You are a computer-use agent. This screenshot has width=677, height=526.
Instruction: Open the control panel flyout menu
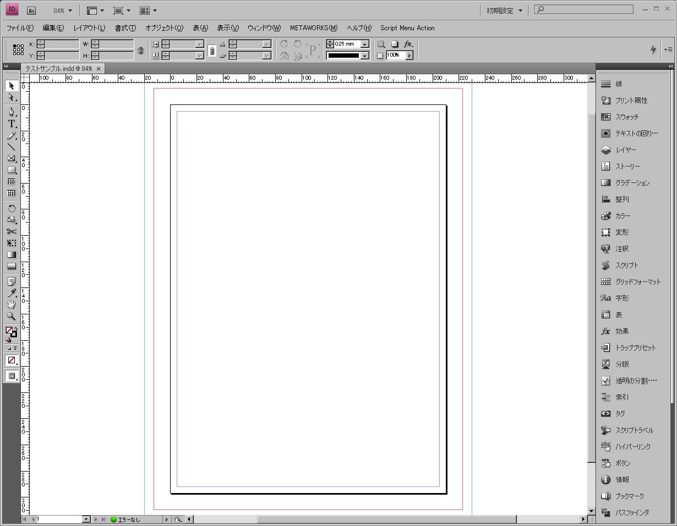[x=668, y=49]
